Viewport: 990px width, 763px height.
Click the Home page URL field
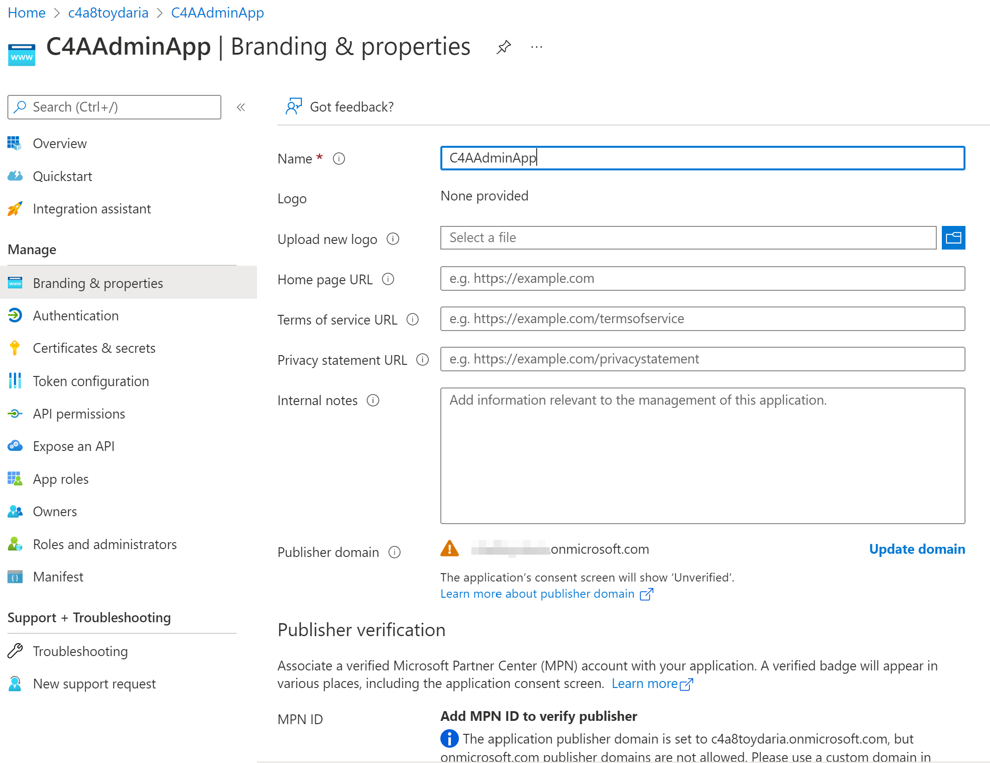click(702, 278)
